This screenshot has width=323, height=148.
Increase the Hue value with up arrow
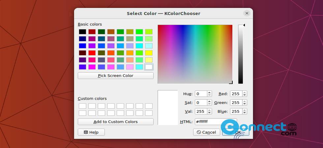click(x=209, y=92)
